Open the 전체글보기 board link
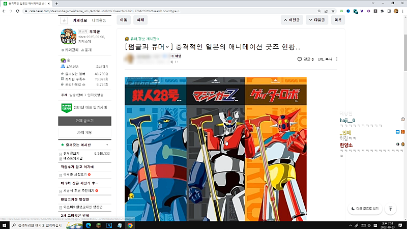 click(x=71, y=154)
